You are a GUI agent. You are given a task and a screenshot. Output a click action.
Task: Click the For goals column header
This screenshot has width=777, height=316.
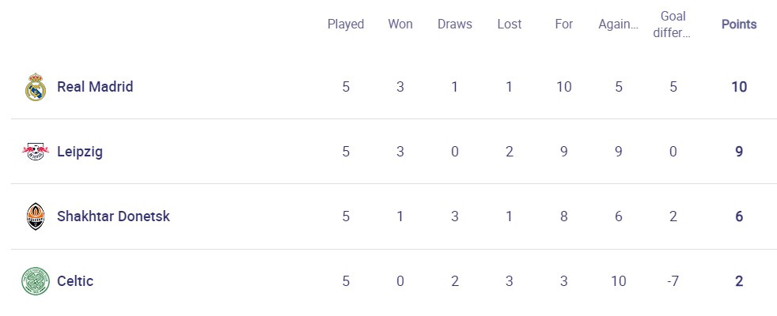pyautogui.click(x=564, y=24)
